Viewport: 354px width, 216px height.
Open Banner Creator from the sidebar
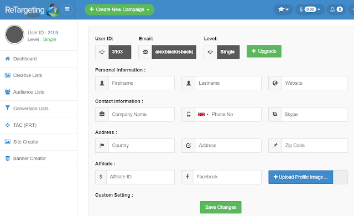(x=39, y=158)
